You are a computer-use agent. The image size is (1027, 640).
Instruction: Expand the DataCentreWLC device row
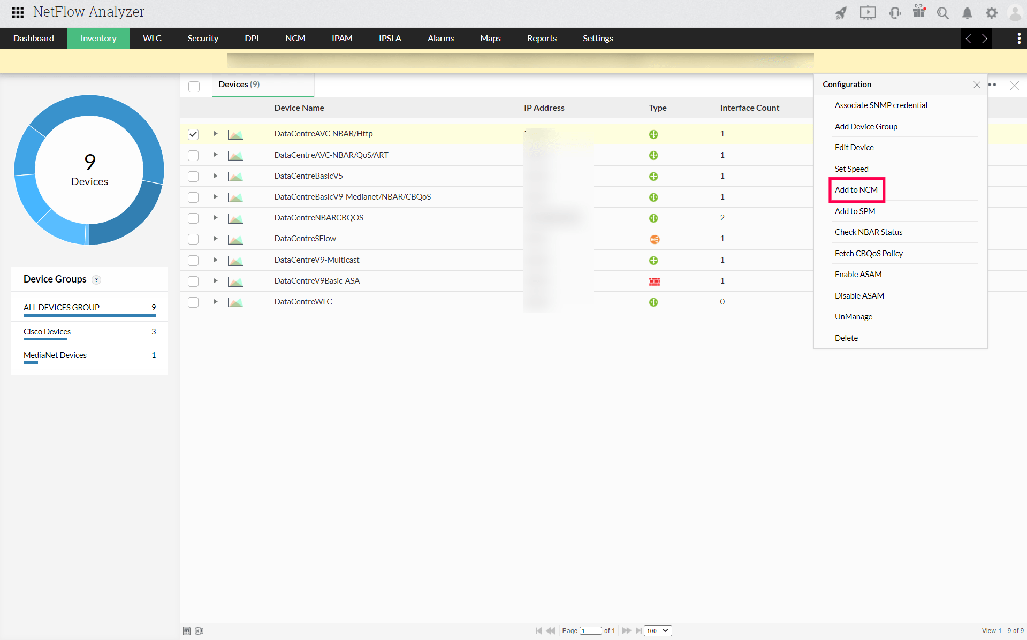click(215, 302)
